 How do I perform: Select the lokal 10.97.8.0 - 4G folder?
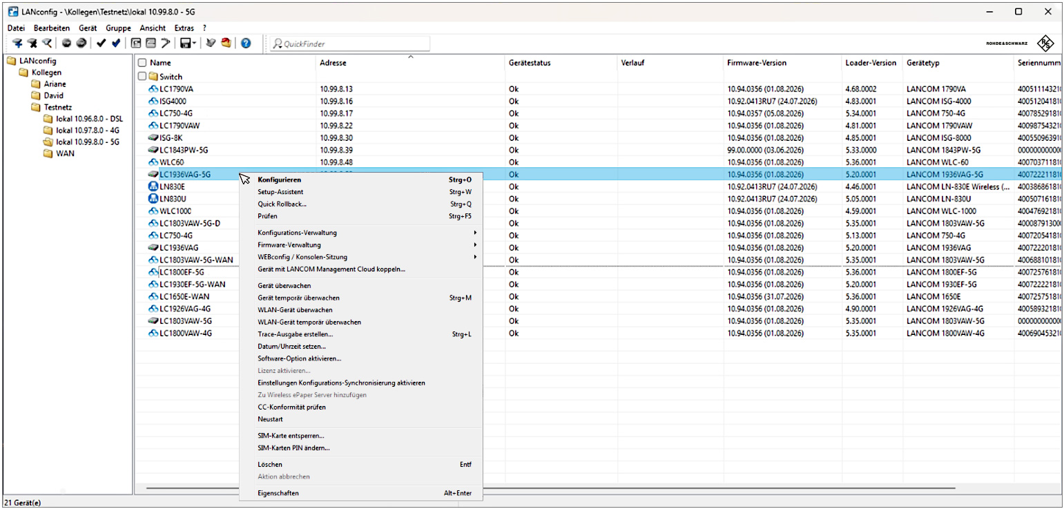click(87, 130)
